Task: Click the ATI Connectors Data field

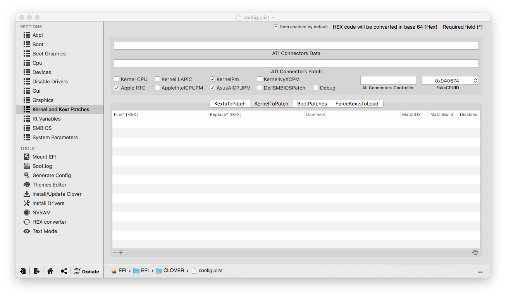Action: pyautogui.click(x=296, y=45)
